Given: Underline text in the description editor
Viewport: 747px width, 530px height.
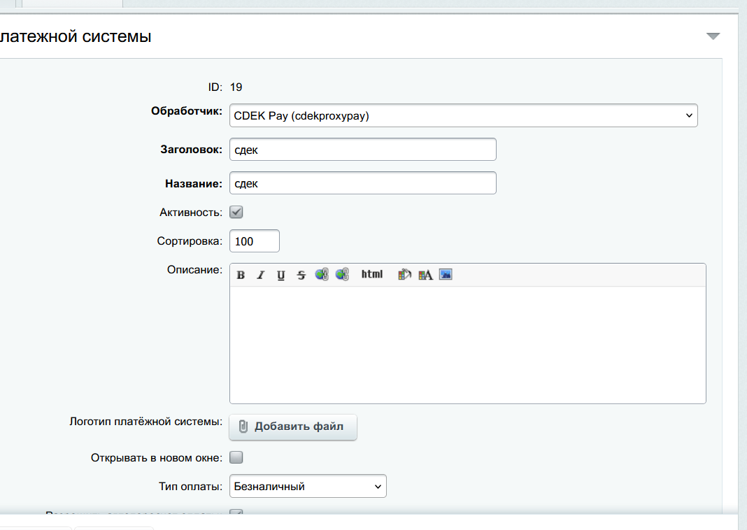Looking at the screenshot, I should [281, 275].
